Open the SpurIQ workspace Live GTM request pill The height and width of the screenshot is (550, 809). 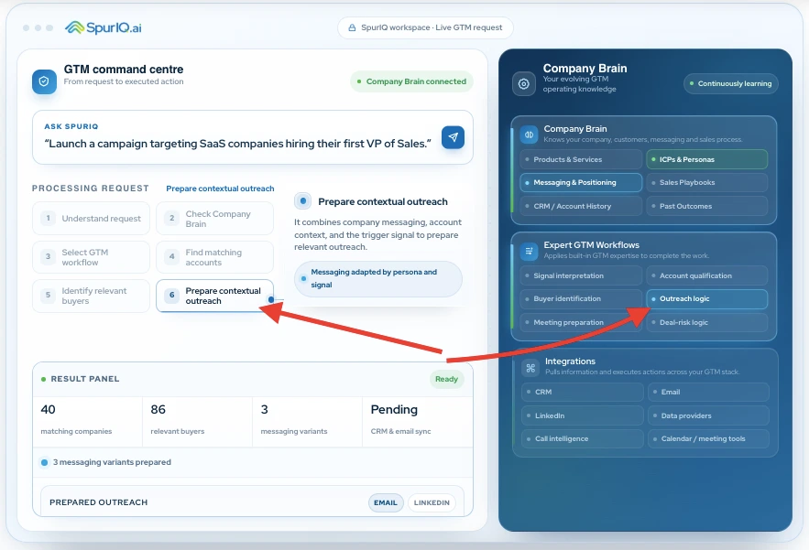pyautogui.click(x=425, y=27)
